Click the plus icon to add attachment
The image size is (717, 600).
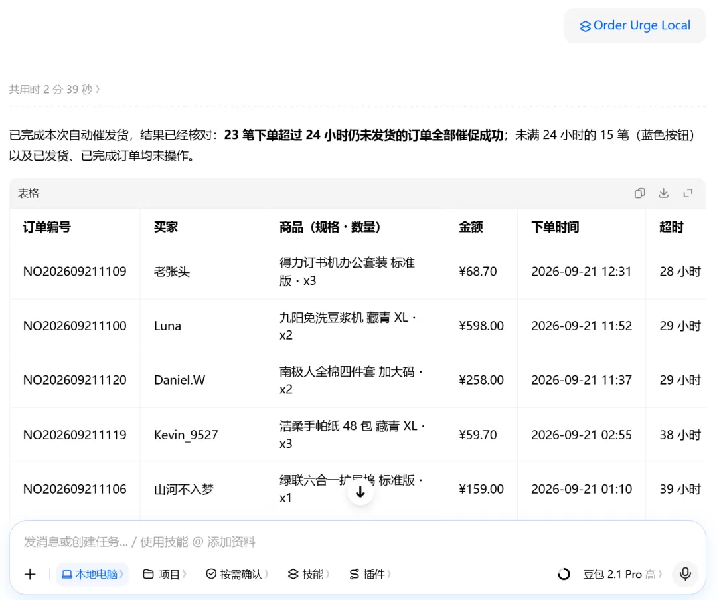[x=30, y=574]
